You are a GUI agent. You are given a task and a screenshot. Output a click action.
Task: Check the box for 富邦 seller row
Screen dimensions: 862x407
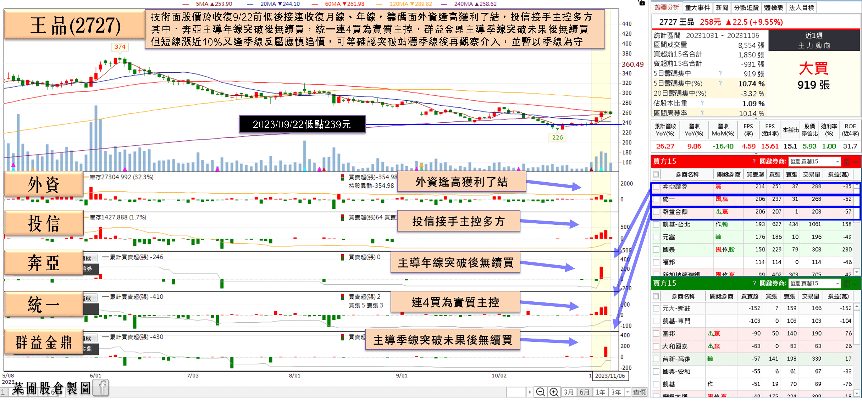[x=656, y=334]
